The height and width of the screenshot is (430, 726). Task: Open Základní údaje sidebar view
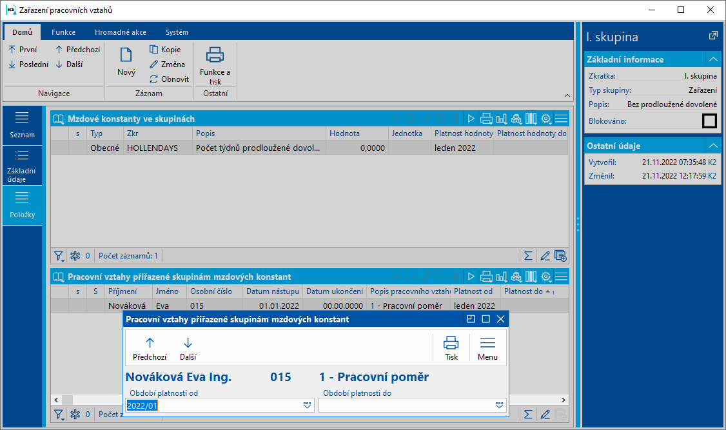[22, 166]
